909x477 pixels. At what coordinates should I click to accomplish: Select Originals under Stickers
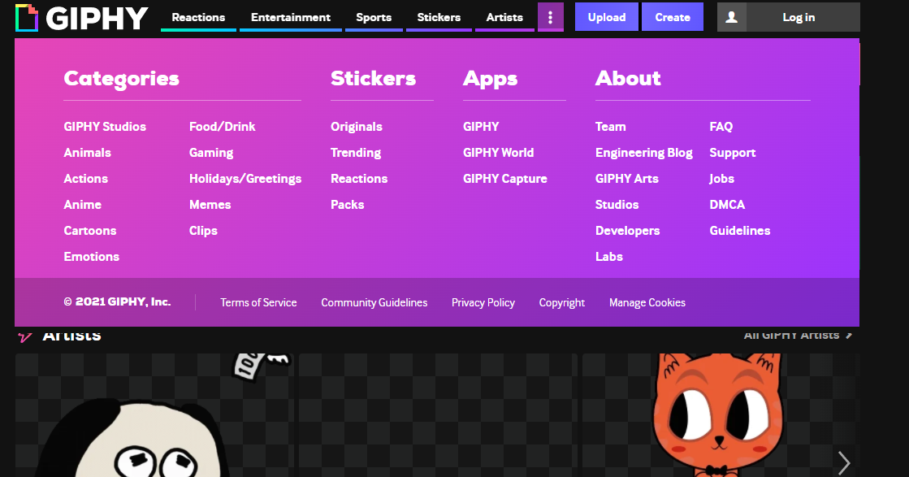[357, 126]
